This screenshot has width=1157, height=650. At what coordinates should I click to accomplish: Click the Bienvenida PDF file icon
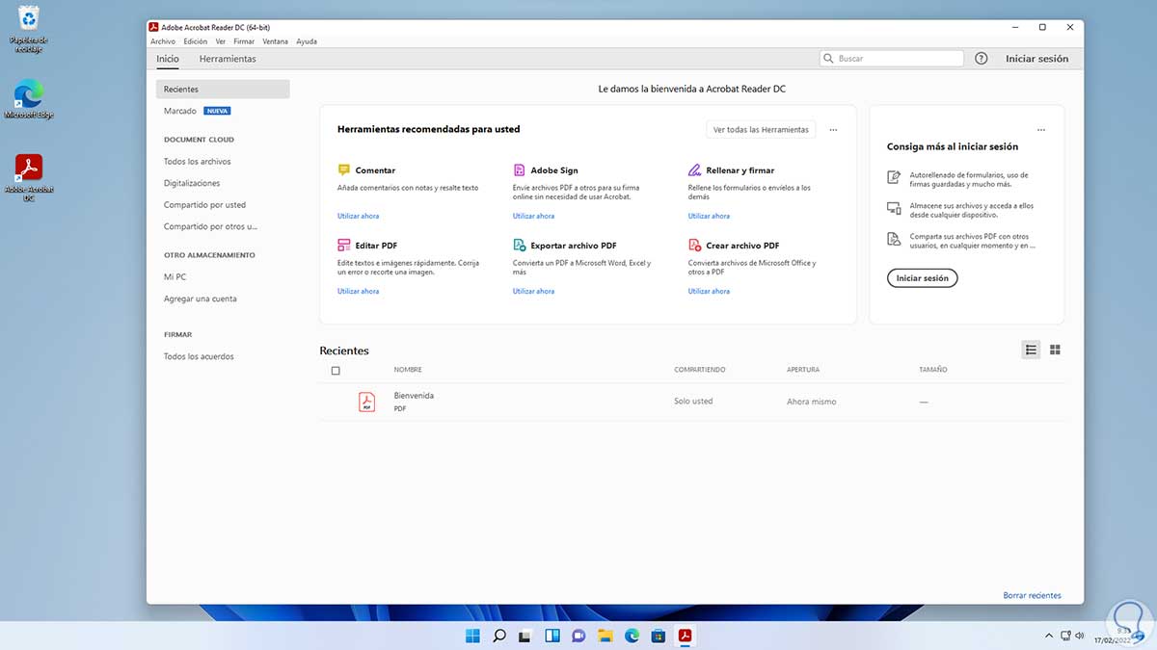[x=366, y=402]
